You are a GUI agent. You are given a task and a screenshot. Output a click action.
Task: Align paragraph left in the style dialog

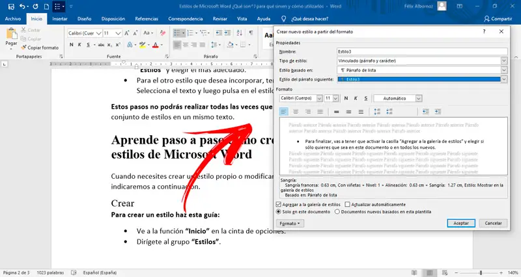pos(283,112)
